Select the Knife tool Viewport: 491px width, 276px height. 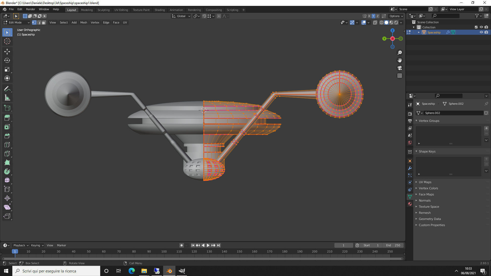(7, 154)
